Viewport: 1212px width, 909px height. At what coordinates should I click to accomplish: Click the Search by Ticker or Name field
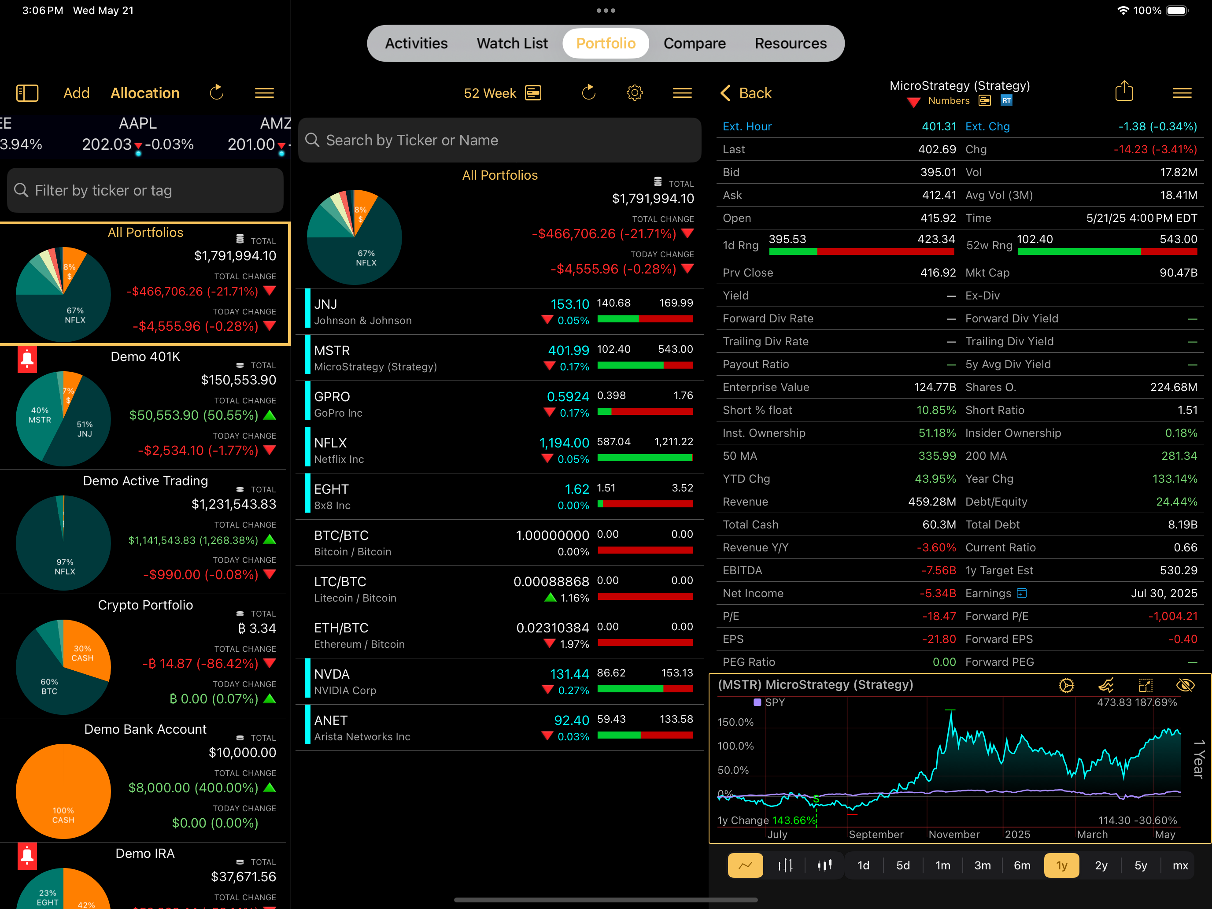tap(500, 140)
